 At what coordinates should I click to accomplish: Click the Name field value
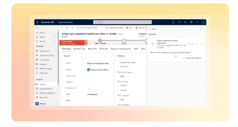(x=98, y=63)
